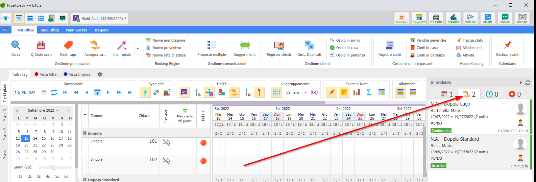This screenshot has width=536, height=182.
Task: Switch to Back Office tab
Action: (50, 30)
